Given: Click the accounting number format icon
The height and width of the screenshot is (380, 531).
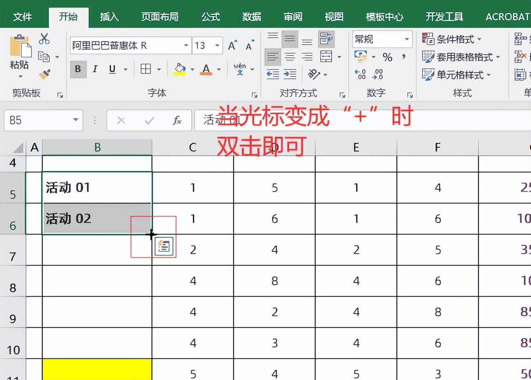Looking at the screenshot, I should click(x=361, y=57).
